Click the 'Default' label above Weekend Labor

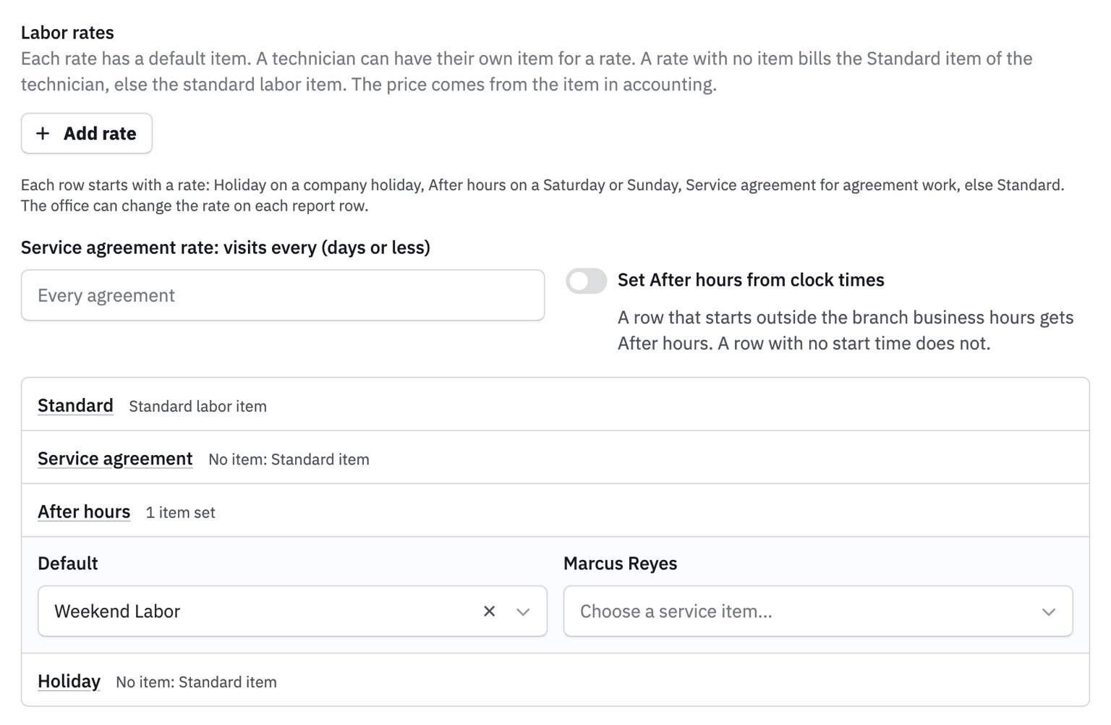tap(67, 564)
